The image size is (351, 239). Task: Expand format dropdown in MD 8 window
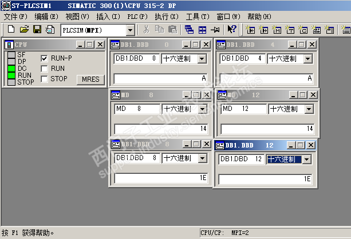pyautogui.click(x=203, y=109)
